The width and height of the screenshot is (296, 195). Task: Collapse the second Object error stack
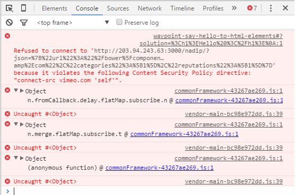(x=16, y=124)
